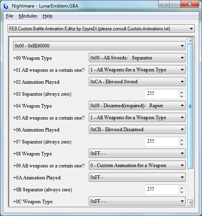Open +06 Animation Played Eliwood Disarmed dropdown
The image size is (202, 216).
[x=137, y=130]
